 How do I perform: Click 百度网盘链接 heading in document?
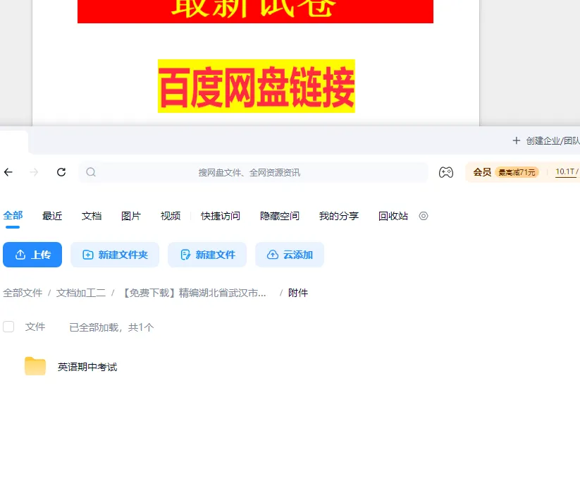point(257,86)
